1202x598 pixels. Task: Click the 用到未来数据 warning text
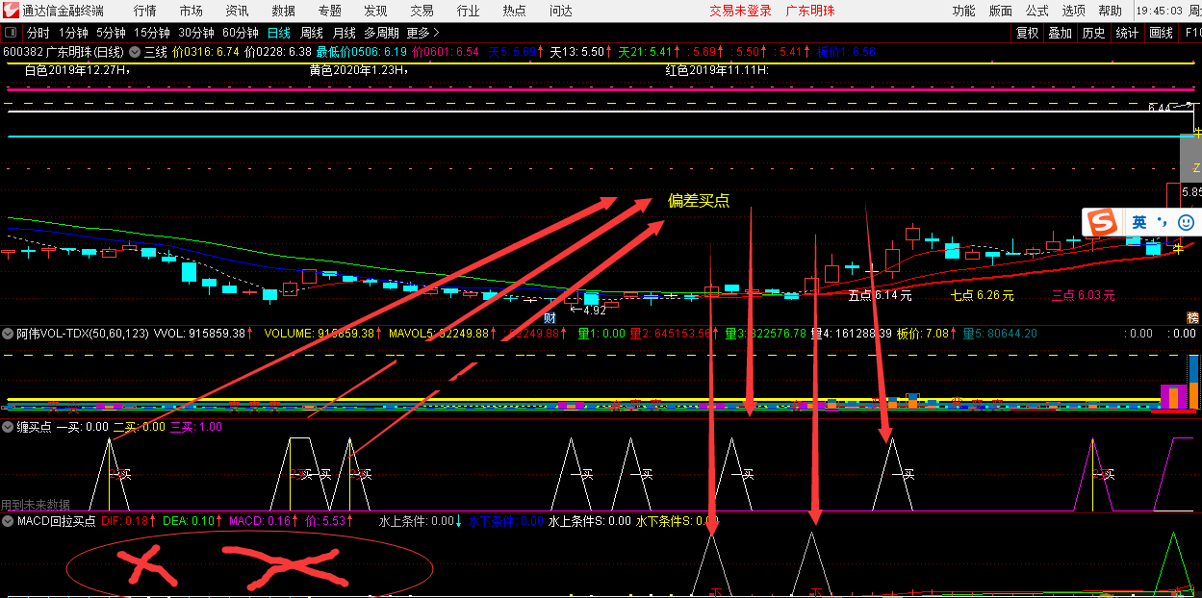(36, 504)
